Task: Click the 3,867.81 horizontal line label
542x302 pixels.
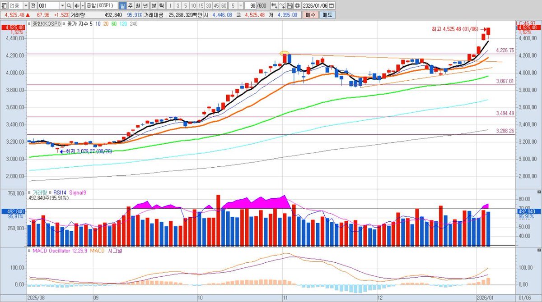Action: (505, 81)
